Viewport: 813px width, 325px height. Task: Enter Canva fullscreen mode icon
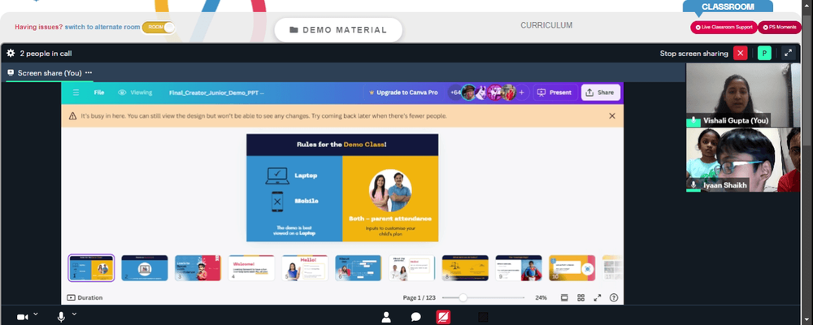pos(598,297)
